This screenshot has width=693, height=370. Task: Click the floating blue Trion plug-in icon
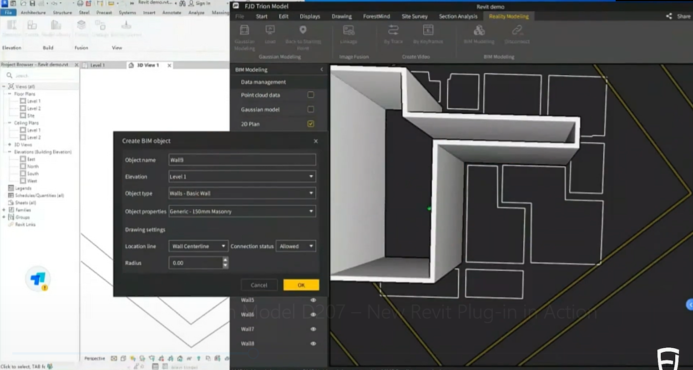coord(38,279)
